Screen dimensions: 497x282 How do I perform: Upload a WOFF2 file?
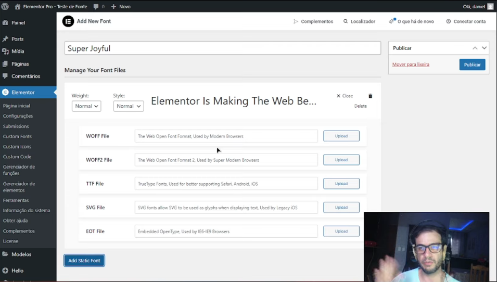(341, 160)
